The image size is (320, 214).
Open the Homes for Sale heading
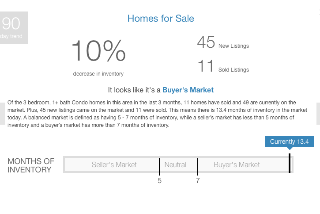click(161, 19)
